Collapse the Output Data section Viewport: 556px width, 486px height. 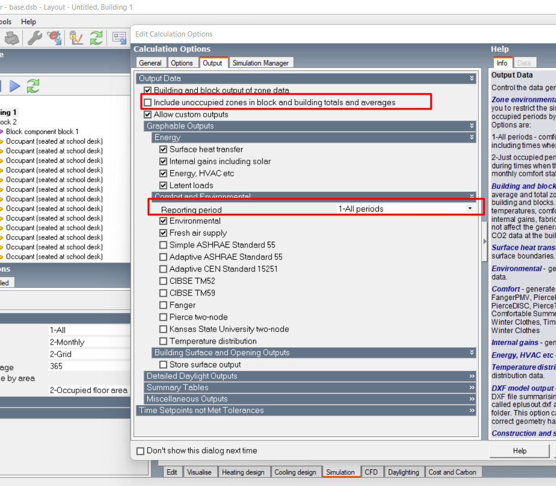472,78
